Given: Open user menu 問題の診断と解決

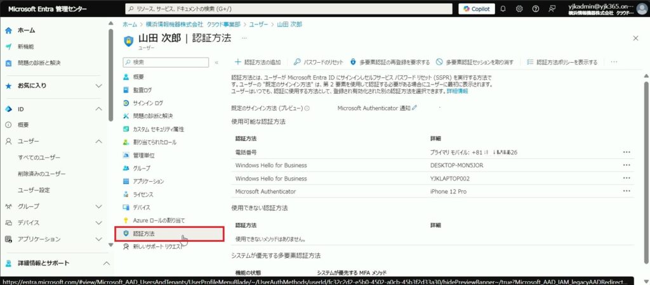Looking at the screenshot, I should (152, 117).
